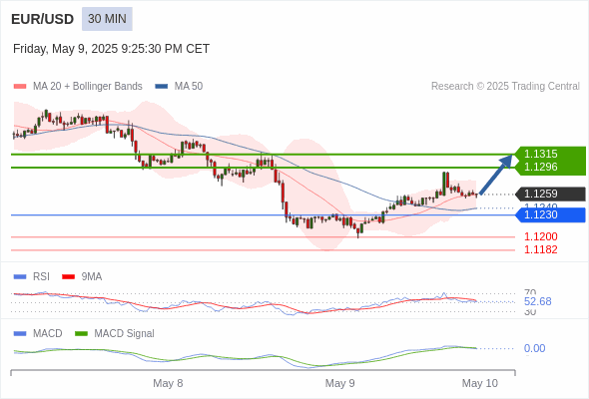
Task: Click the RSI value 52.68
Action: point(537,302)
